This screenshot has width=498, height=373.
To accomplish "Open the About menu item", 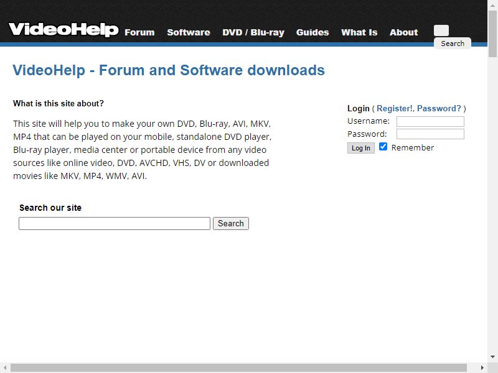I will 403,32.
